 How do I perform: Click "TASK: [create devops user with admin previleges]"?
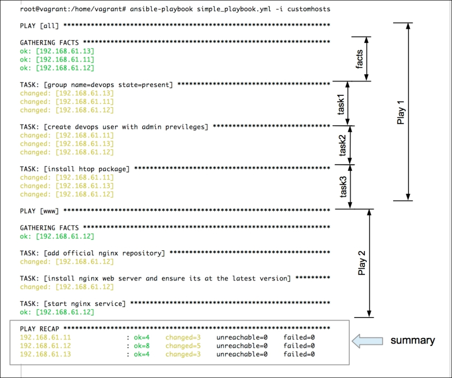pyautogui.click(x=114, y=127)
